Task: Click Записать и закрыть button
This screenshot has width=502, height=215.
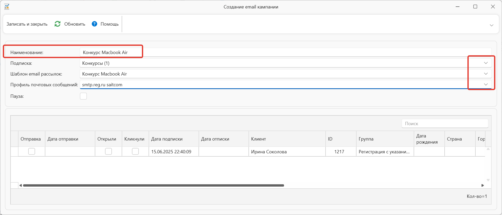Action: (x=27, y=24)
